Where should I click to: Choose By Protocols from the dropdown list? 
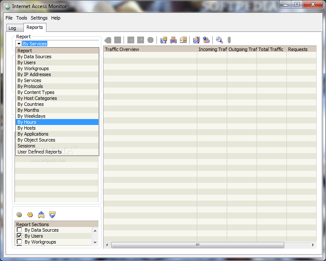pyautogui.click(x=57, y=86)
